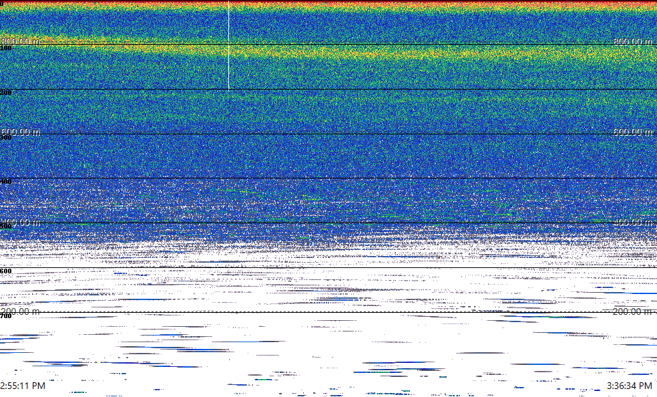The width and height of the screenshot is (657, 397).
Task: Click the 600 depth grid label
Action: tap(6, 271)
